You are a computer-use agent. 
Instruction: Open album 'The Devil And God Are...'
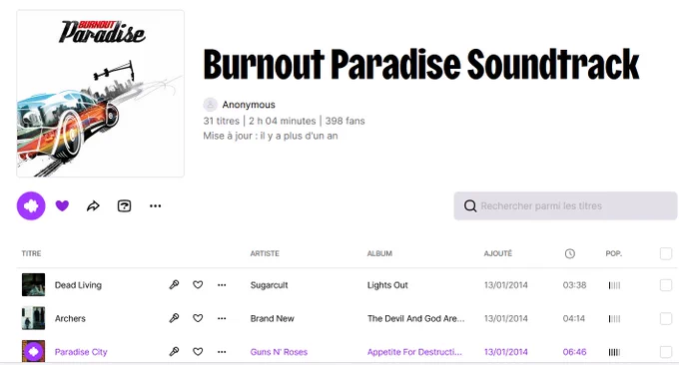click(415, 318)
